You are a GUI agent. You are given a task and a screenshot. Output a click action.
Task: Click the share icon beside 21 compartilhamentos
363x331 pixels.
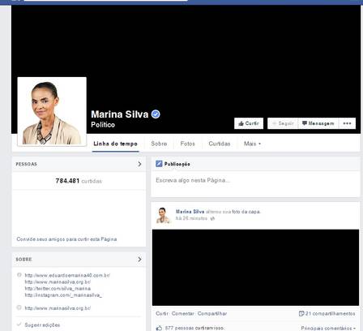tap(301, 314)
